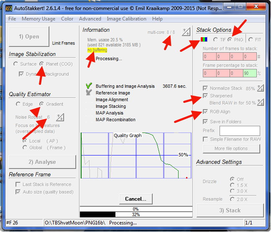Click the 1) Open button
The image size is (271, 232).
click(x=29, y=36)
